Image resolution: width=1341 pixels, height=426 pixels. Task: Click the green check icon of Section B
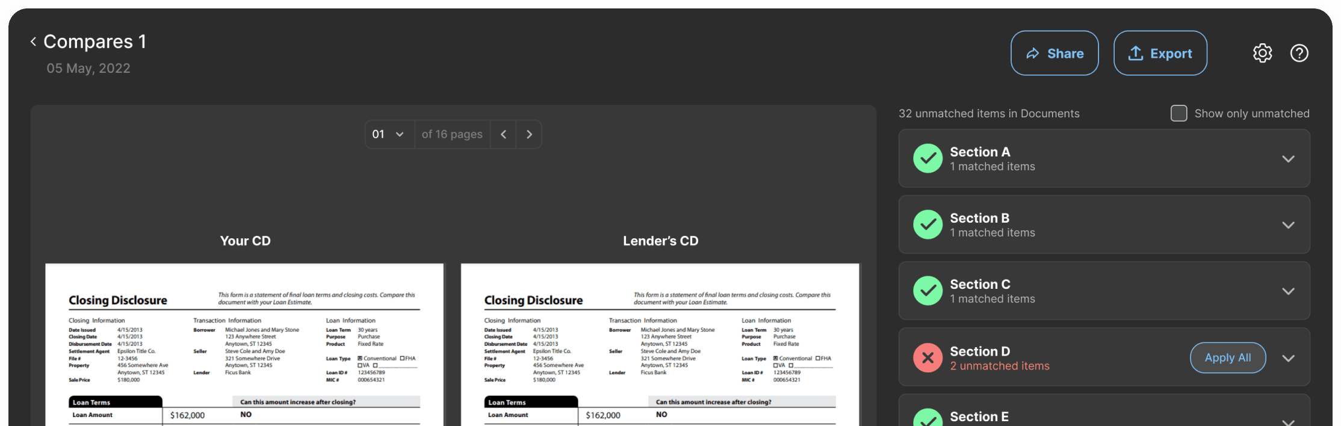928,224
